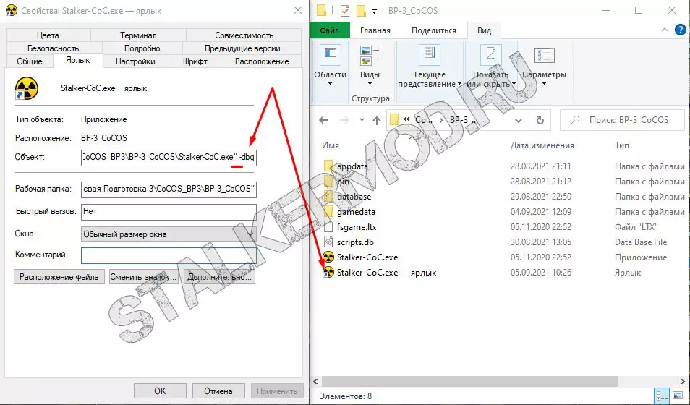
Task: Select the database folder icon
Action: (x=328, y=196)
